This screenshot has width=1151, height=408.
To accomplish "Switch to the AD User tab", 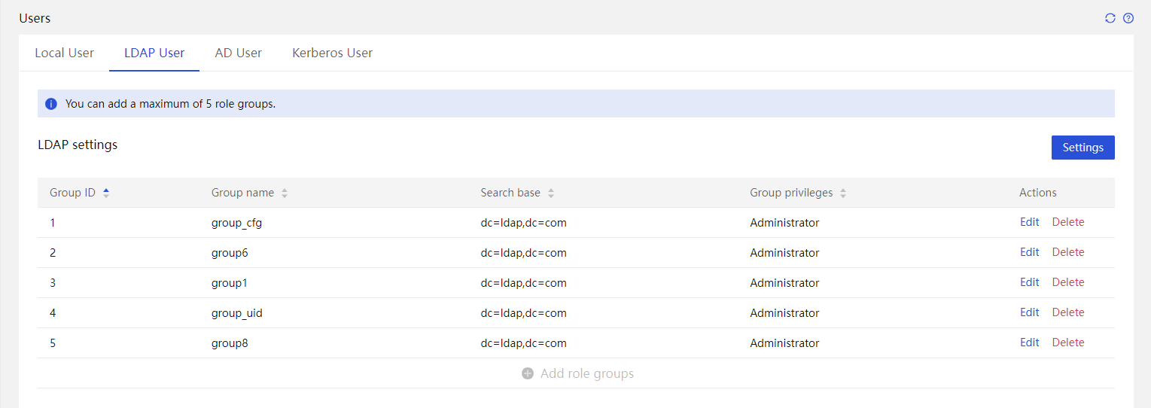I will (x=239, y=53).
